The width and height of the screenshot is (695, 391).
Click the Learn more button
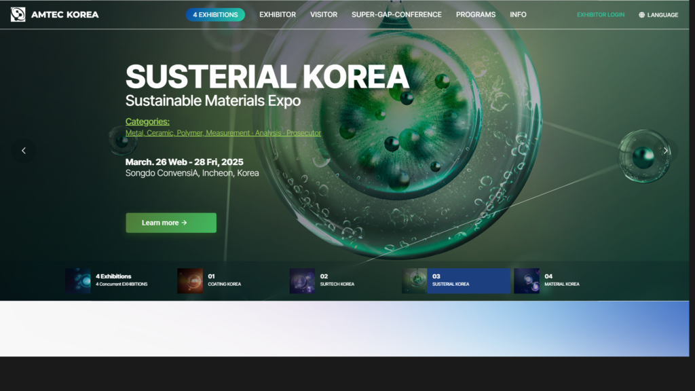(171, 223)
